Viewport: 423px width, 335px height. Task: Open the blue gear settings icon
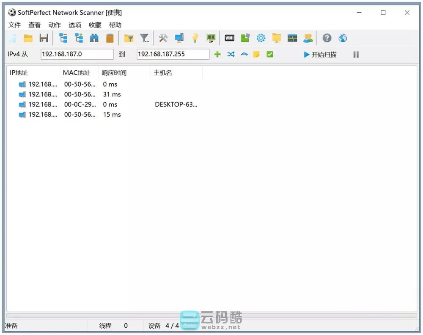tap(261, 38)
